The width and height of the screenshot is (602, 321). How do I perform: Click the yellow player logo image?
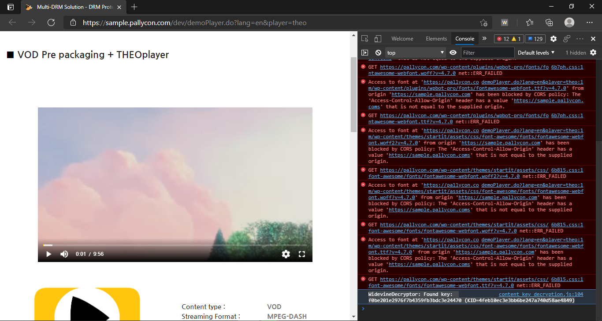[x=87, y=304]
